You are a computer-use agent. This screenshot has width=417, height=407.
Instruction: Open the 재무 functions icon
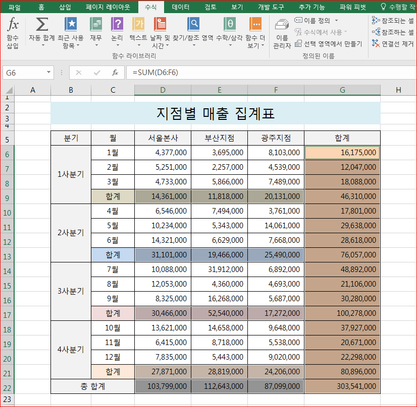pos(96,24)
